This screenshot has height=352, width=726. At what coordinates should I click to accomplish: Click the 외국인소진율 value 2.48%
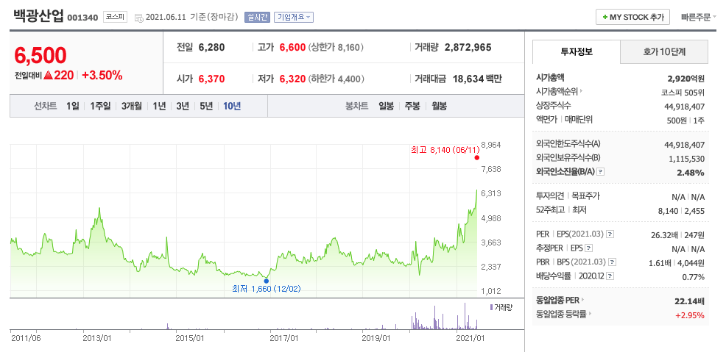[691, 173]
